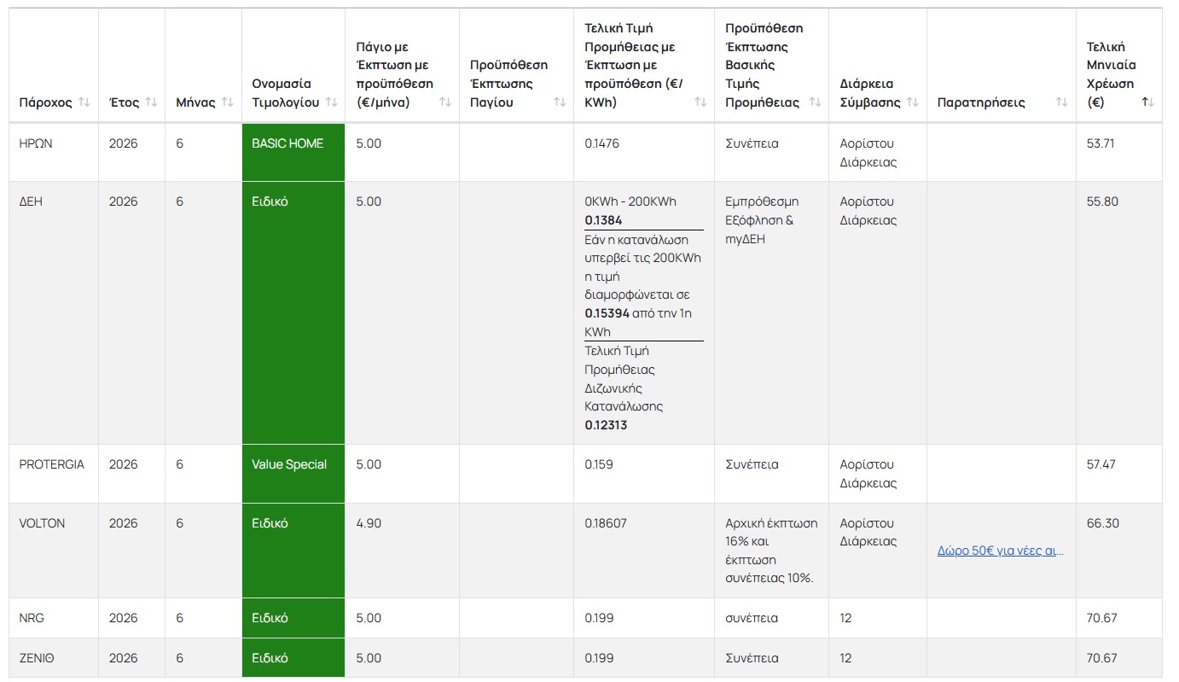This screenshot has width=1179, height=682.
Task: Sort by Μήνας using its arrow icon
Action: 227,102
